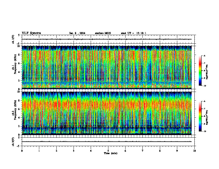This screenshot has width=219, height=169.
Task: Click the ch.3 voltage waveform trace
Action: [x=107, y=142]
